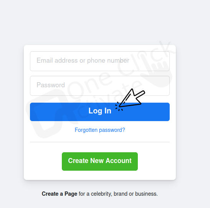Screen dimensions: 210x208
Task: Click the horizontal divider below Forgotten password
Action: point(100,142)
